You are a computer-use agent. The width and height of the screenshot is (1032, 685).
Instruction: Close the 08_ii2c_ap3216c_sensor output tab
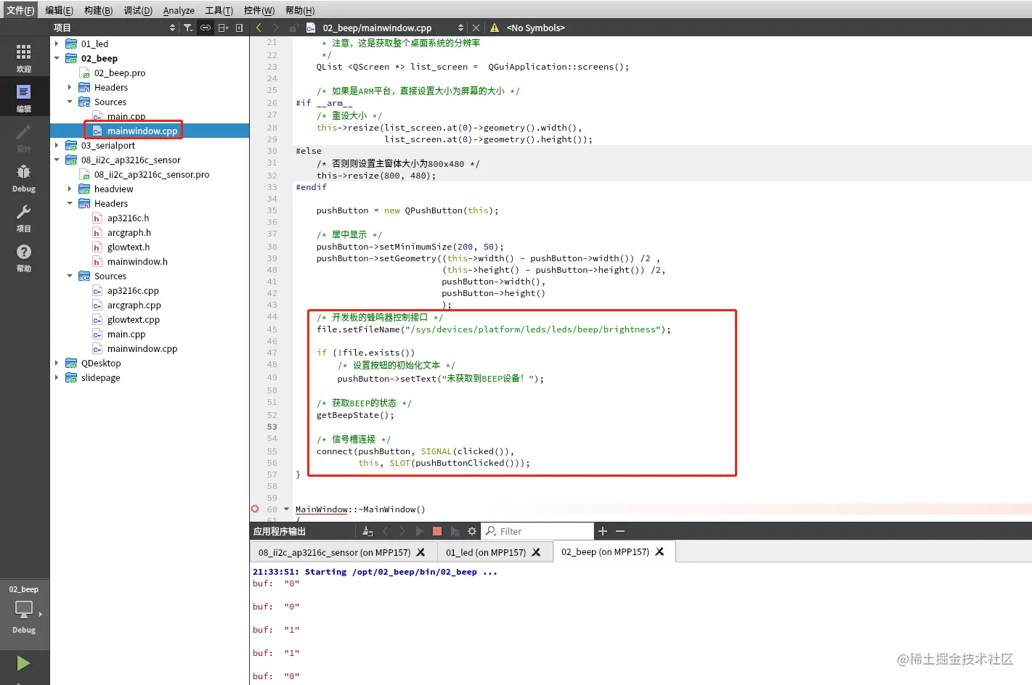click(420, 552)
